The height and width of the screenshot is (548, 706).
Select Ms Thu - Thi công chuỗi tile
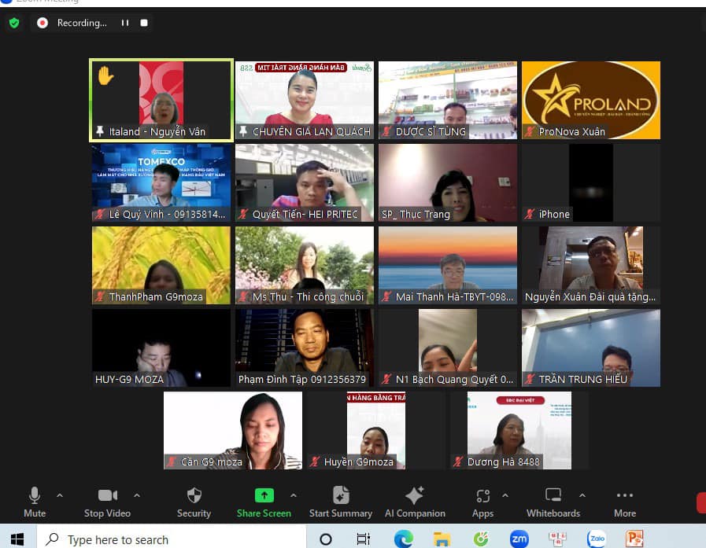point(305,265)
